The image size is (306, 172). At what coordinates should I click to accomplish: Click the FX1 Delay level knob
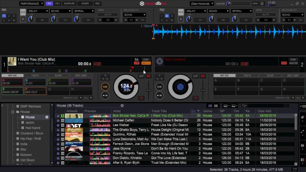pyautogui.click(x=31, y=19)
